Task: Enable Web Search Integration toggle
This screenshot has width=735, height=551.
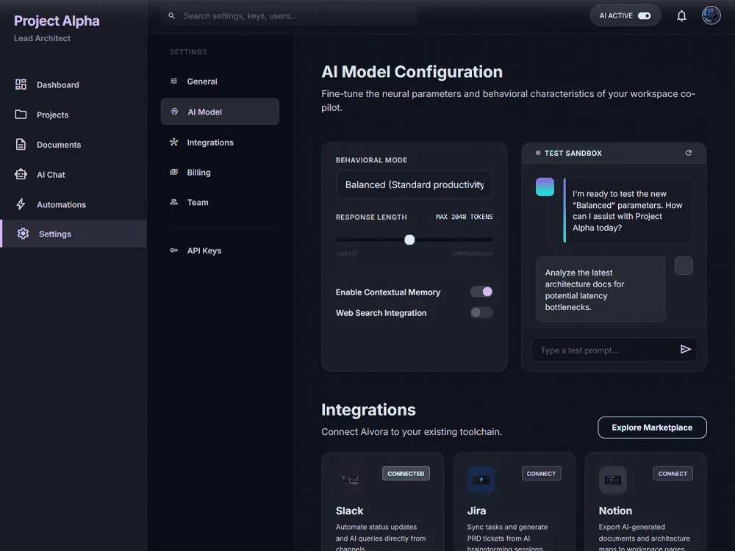Action: 481,312
